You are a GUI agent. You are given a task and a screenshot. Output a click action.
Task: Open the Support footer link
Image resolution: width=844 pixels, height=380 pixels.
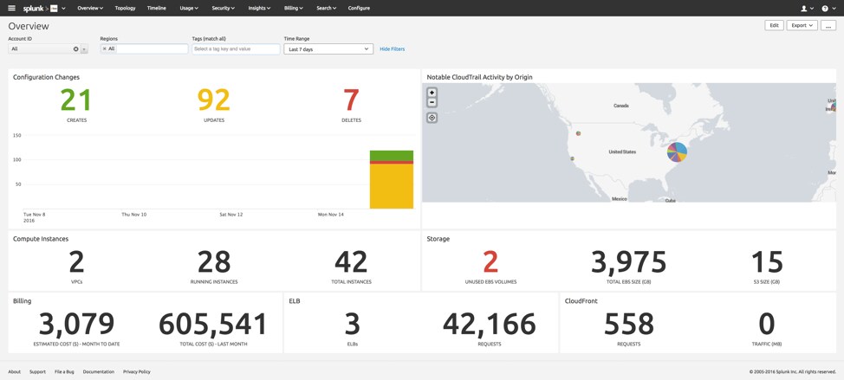click(x=37, y=371)
